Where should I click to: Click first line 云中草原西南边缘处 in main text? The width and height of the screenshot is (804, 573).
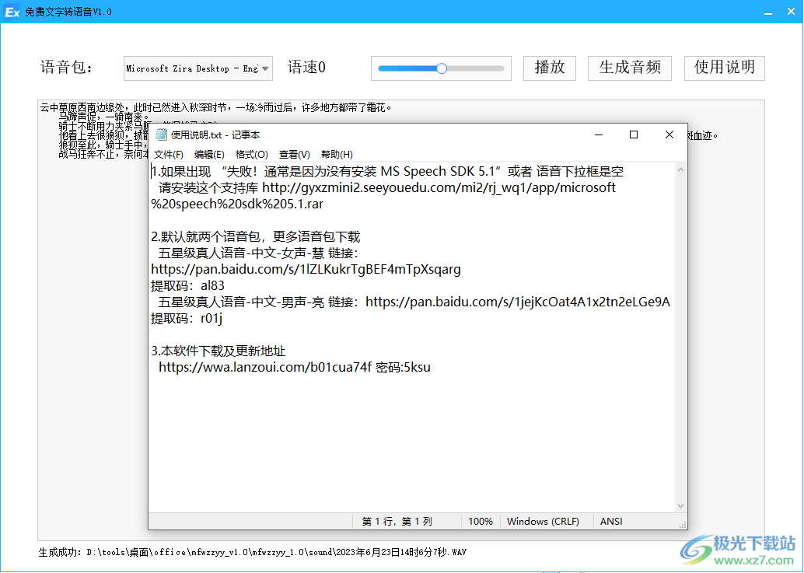point(216,107)
